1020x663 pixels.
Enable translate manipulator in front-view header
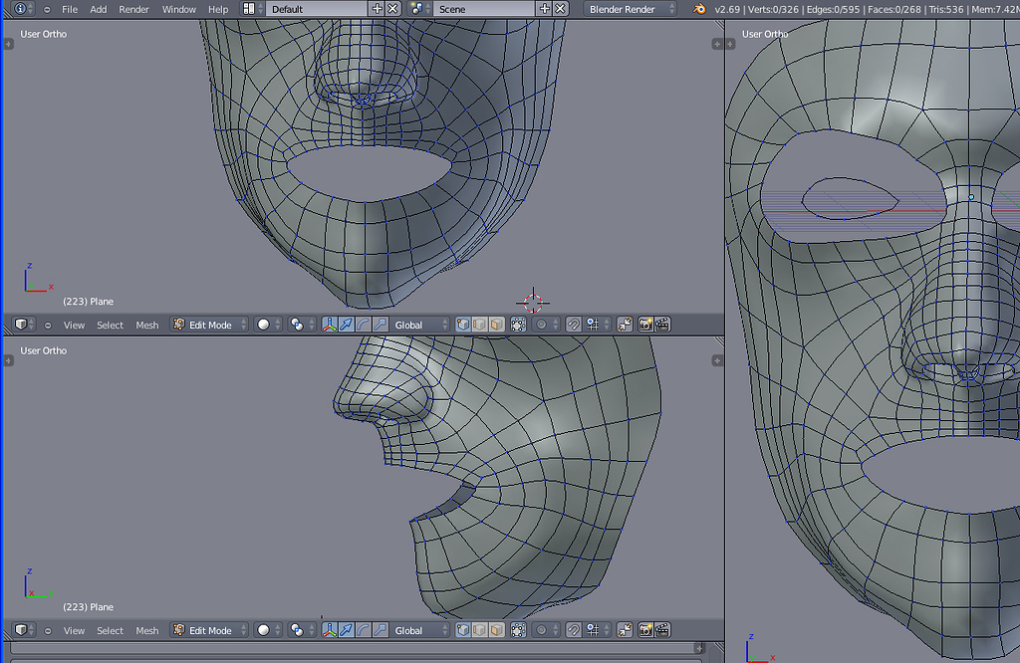[347, 325]
